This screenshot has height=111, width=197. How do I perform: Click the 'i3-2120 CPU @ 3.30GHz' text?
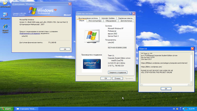click(x=116, y=63)
